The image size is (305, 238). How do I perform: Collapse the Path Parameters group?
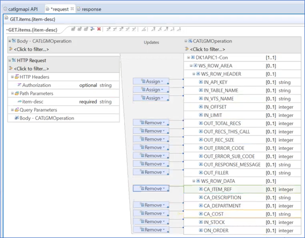[x=12, y=93]
